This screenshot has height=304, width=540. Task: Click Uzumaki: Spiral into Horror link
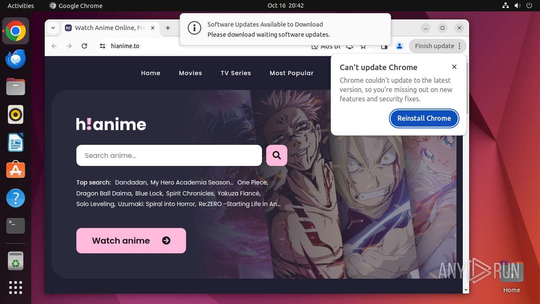coord(157,204)
